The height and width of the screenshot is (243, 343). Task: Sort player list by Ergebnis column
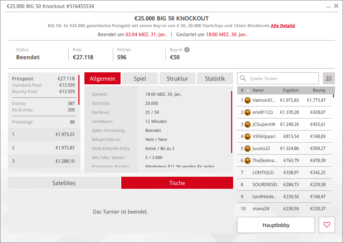point(290,90)
